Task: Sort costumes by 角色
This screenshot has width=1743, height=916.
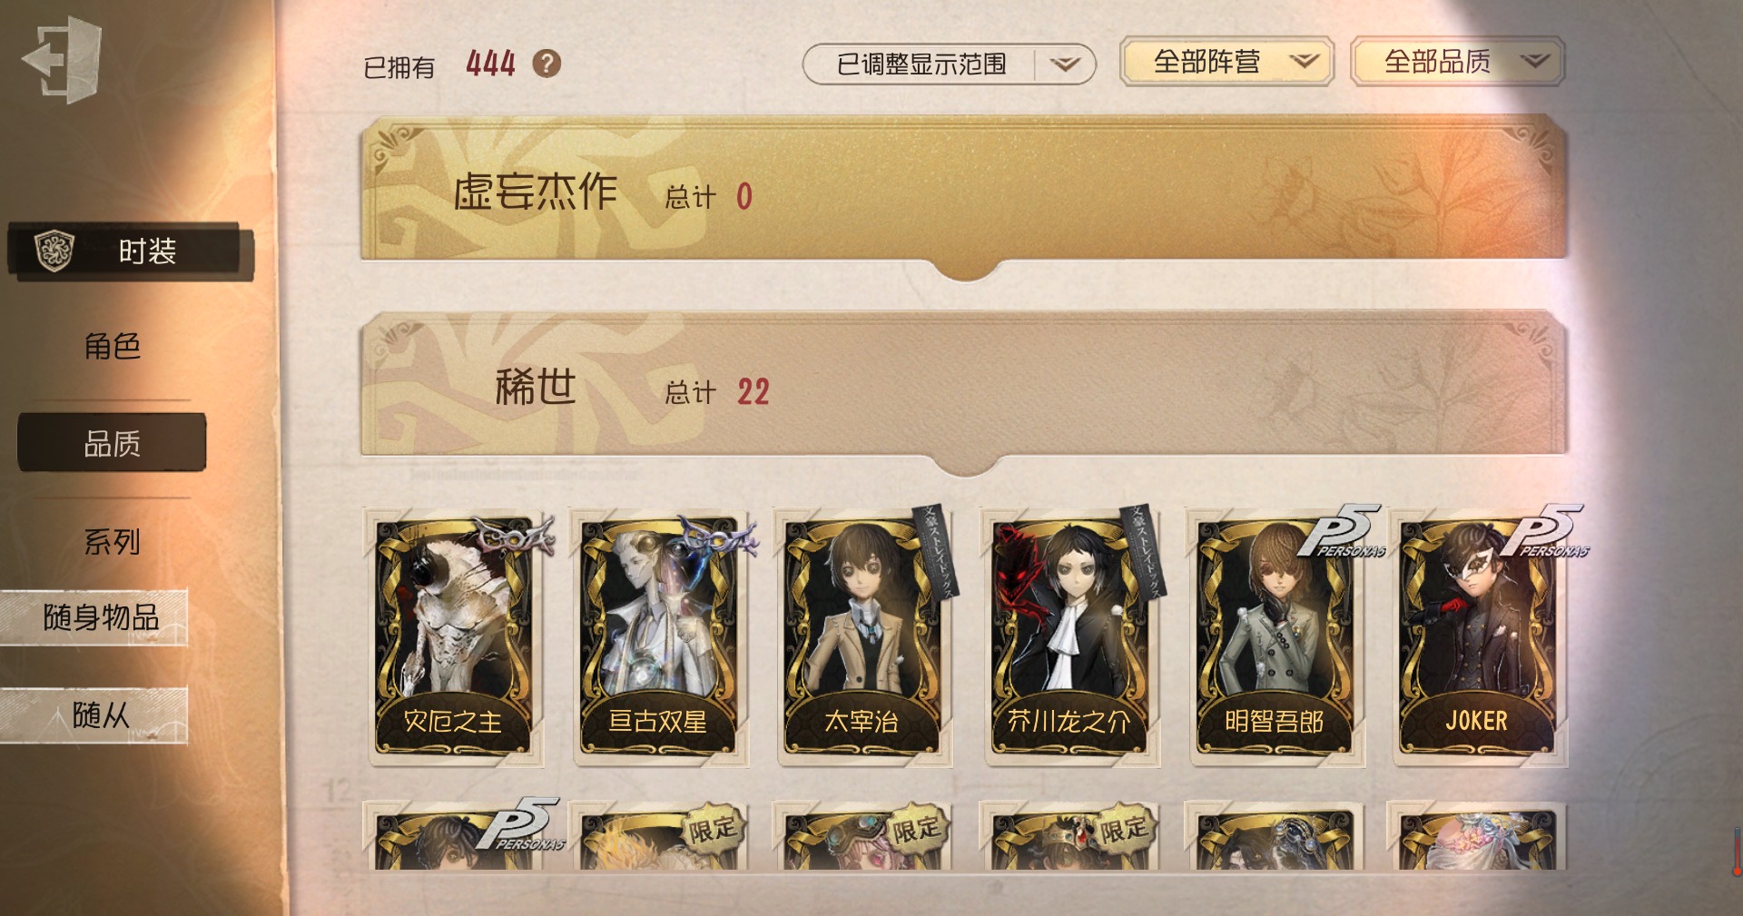Action: [112, 346]
